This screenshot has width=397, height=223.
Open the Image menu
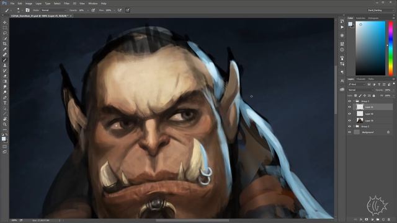tap(29, 4)
